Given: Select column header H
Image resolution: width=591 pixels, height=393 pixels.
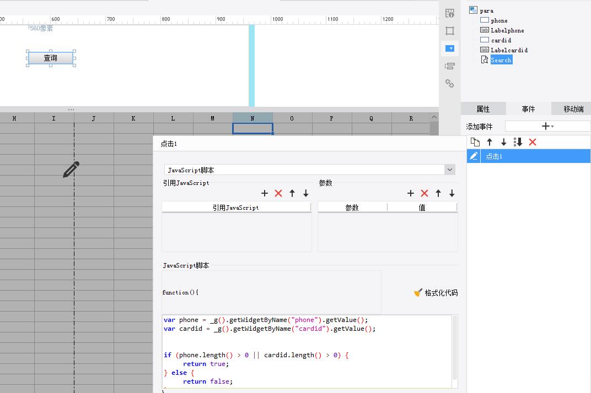Looking at the screenshot, I should coord(14,118).
